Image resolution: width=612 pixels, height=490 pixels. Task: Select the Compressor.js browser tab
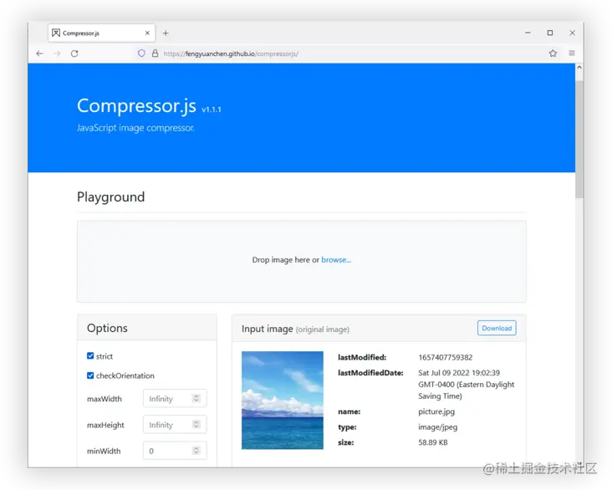pyautogui.click(x=101, y=33)
